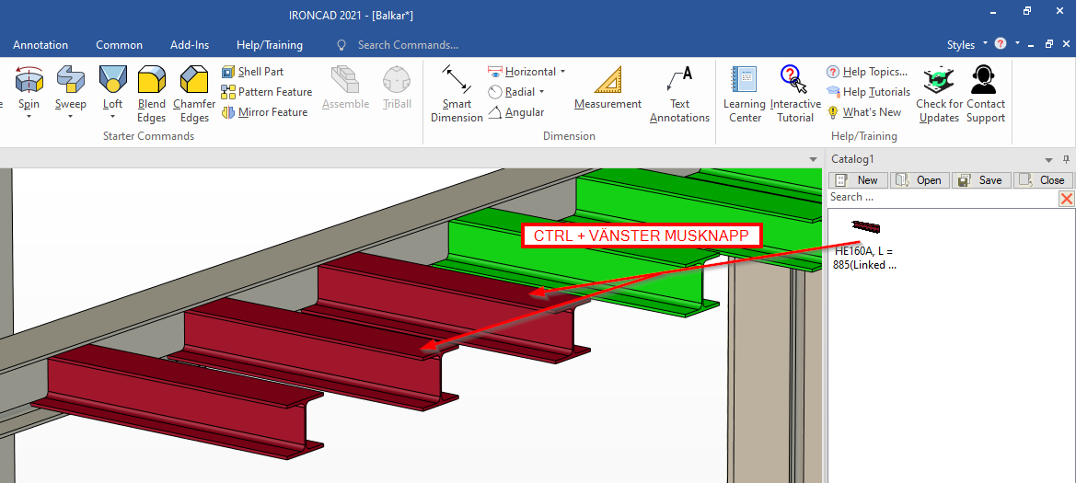Restore the inner document window
This screenshot has width=1076, height=483.
tap(1048, 44)
